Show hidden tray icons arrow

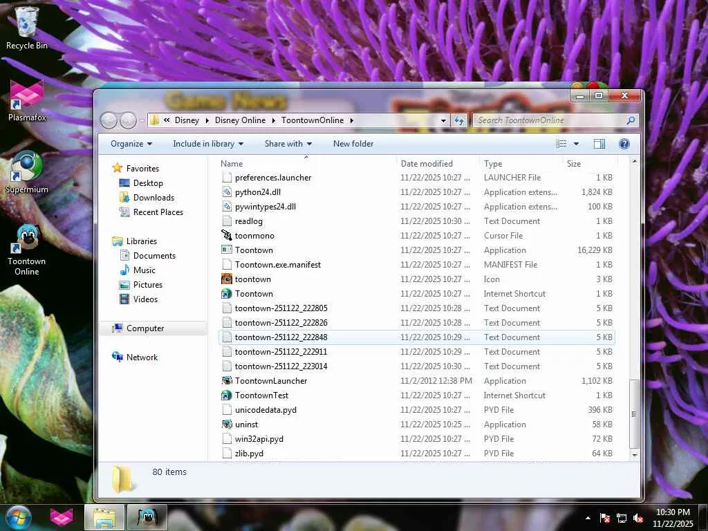pos(588,518)
